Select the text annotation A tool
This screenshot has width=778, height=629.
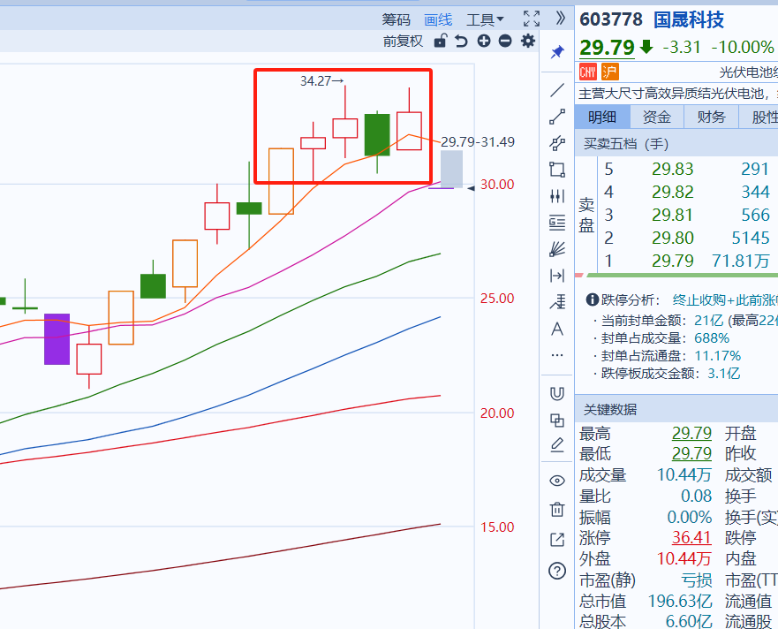(557, 329)
